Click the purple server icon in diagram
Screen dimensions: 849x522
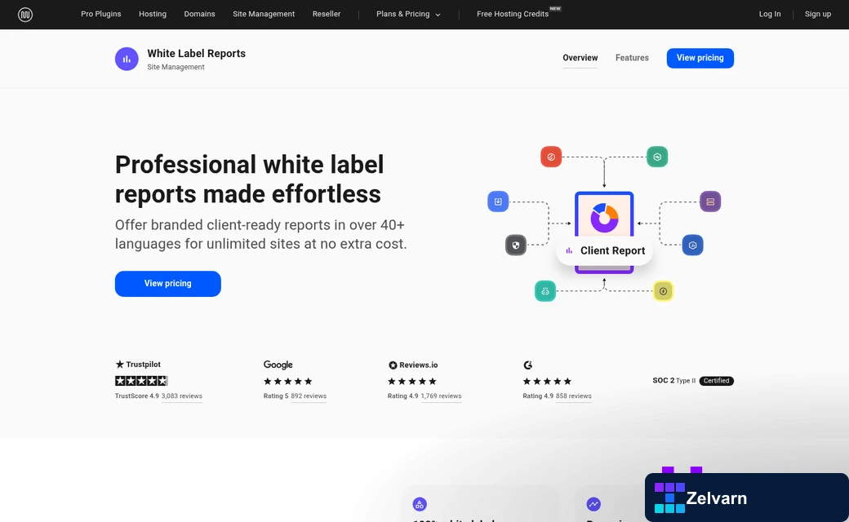click(710, 201)
